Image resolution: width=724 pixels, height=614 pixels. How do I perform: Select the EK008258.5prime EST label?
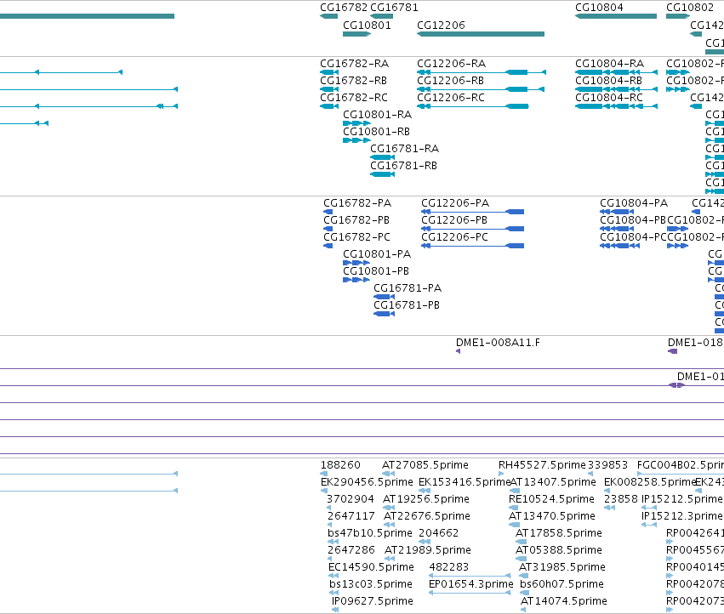[650, 482]
